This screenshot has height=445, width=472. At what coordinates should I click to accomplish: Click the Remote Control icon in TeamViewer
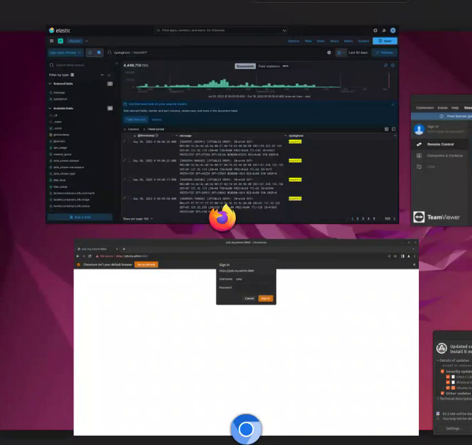(x=419, y=144)
